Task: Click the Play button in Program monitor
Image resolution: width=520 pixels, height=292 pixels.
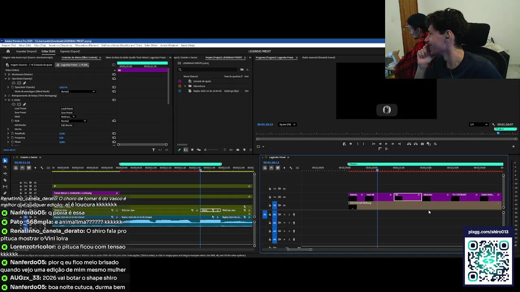Action: pyautogui.click(x=386, y=144)
